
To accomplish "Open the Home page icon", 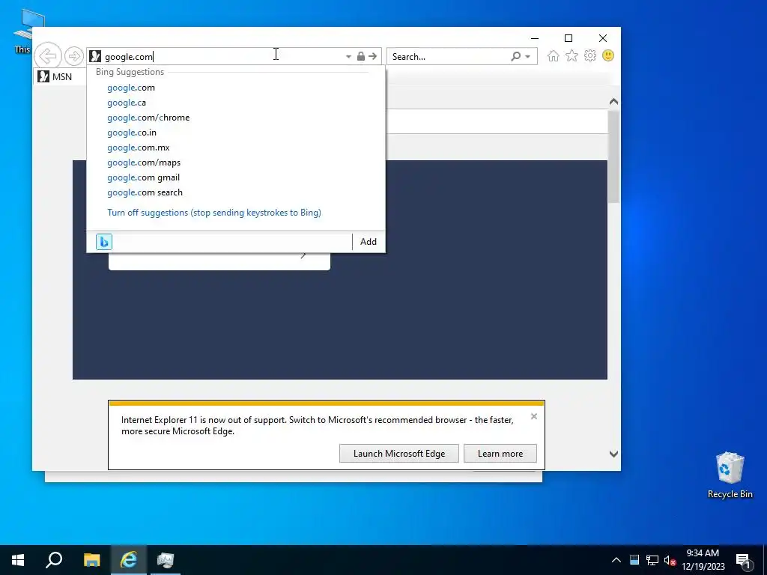I will [554, 55].
